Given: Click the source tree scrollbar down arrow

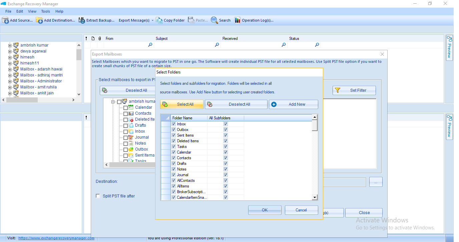Looking at the screenshot, I should point(79,94).
